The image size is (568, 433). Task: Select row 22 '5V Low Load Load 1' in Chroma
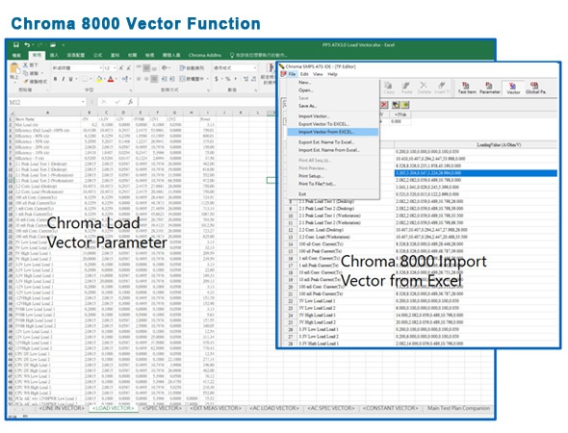tap(420, 301)
